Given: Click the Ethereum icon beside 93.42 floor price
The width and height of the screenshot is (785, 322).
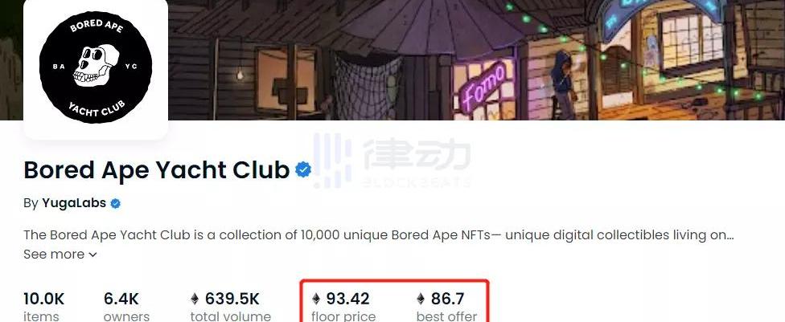Looking at the screenshot, I should (316, 299).
